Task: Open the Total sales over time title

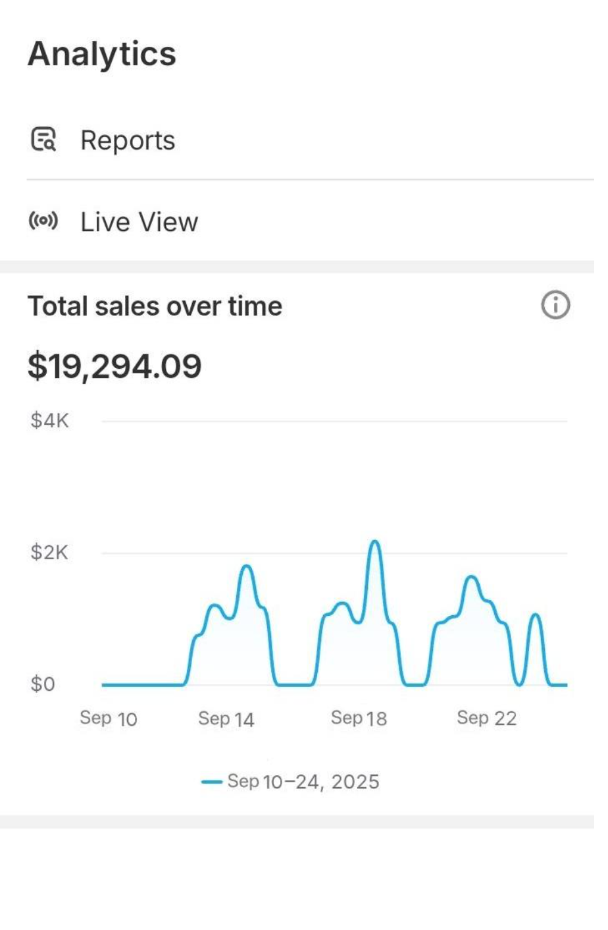Action: coord(155,306)
